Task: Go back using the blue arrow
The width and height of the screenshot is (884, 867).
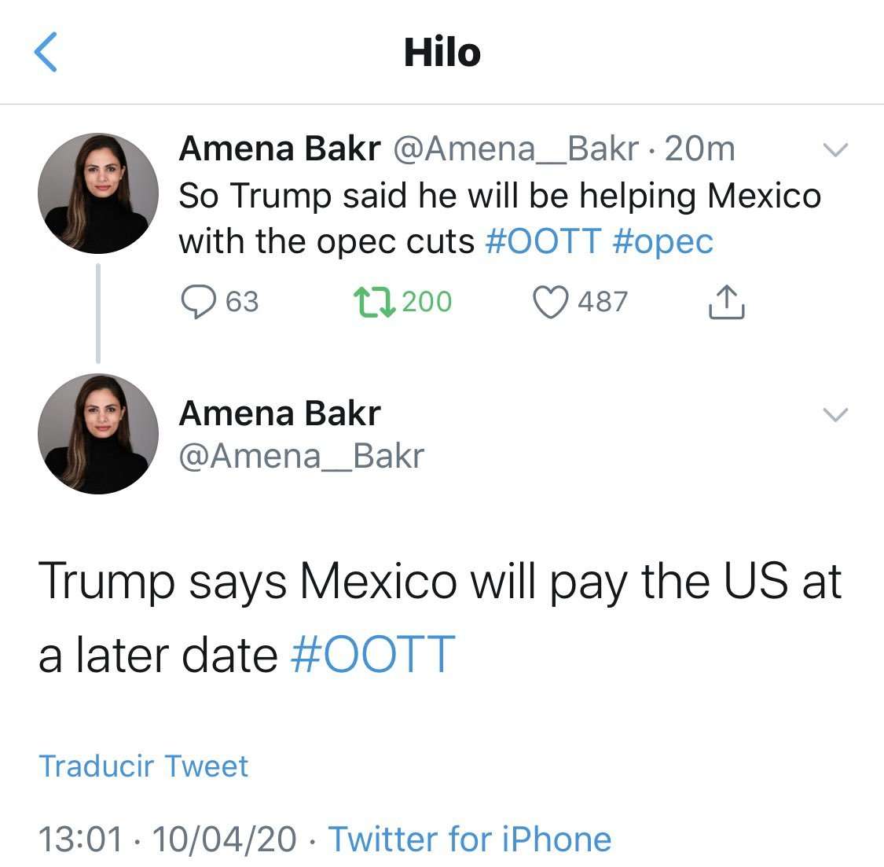Action: [x=46, y=52]
